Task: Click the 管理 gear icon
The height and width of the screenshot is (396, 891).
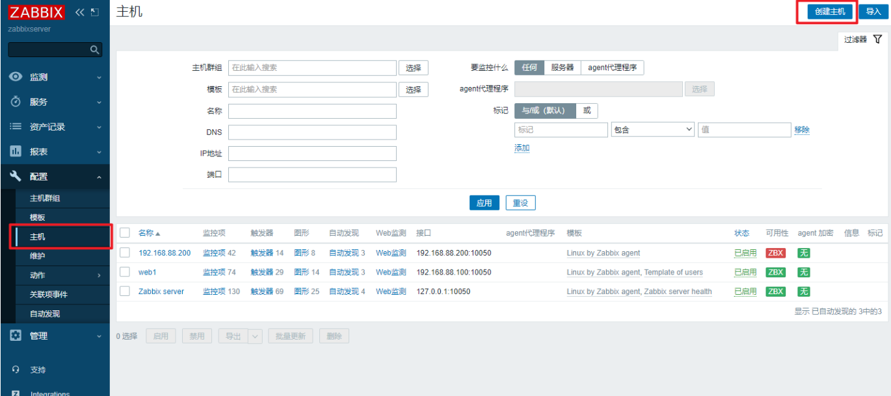Action: coord(16,336)
